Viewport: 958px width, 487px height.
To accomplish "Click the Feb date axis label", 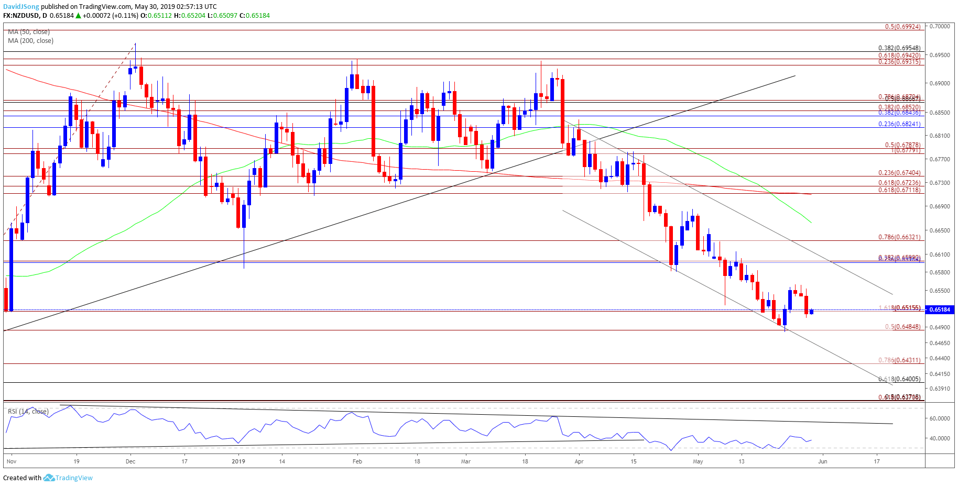I will click(357, 461).
